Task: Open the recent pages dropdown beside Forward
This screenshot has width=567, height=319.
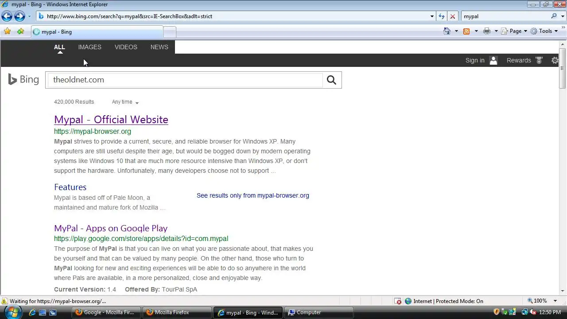Action: coord(29,16)
